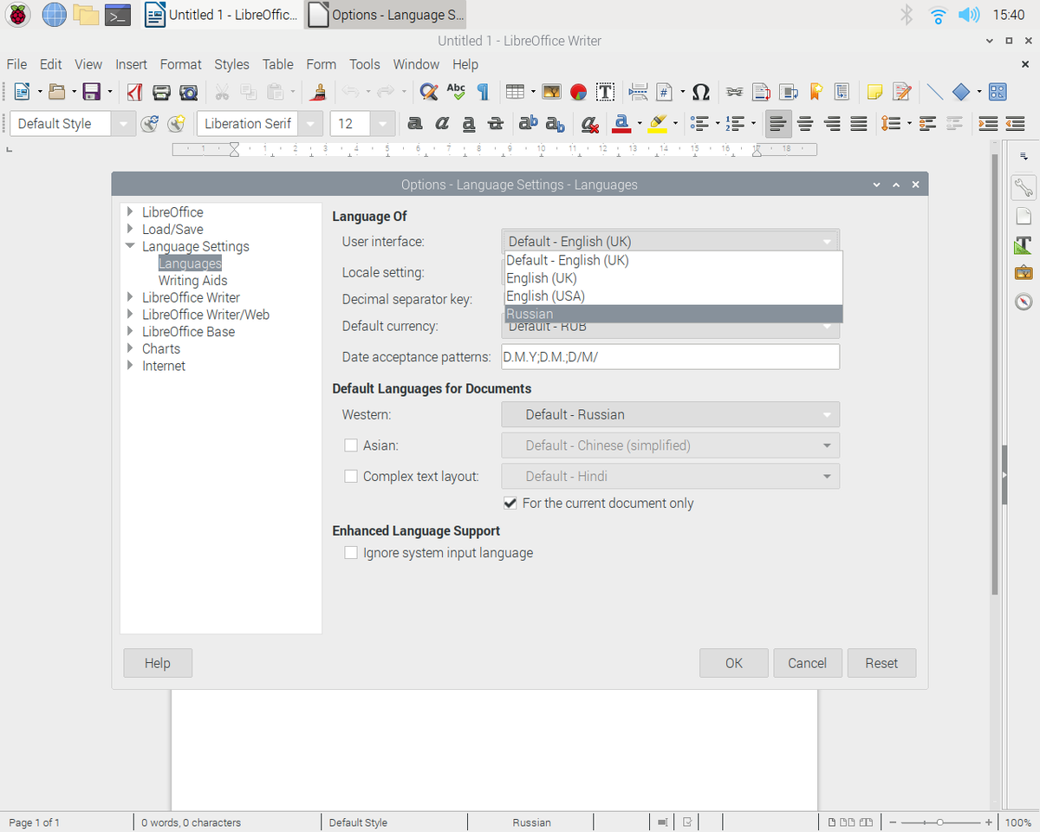Open the sidebar Gallery icon
1040x832 pixels.
click(x=1024, y=274)
